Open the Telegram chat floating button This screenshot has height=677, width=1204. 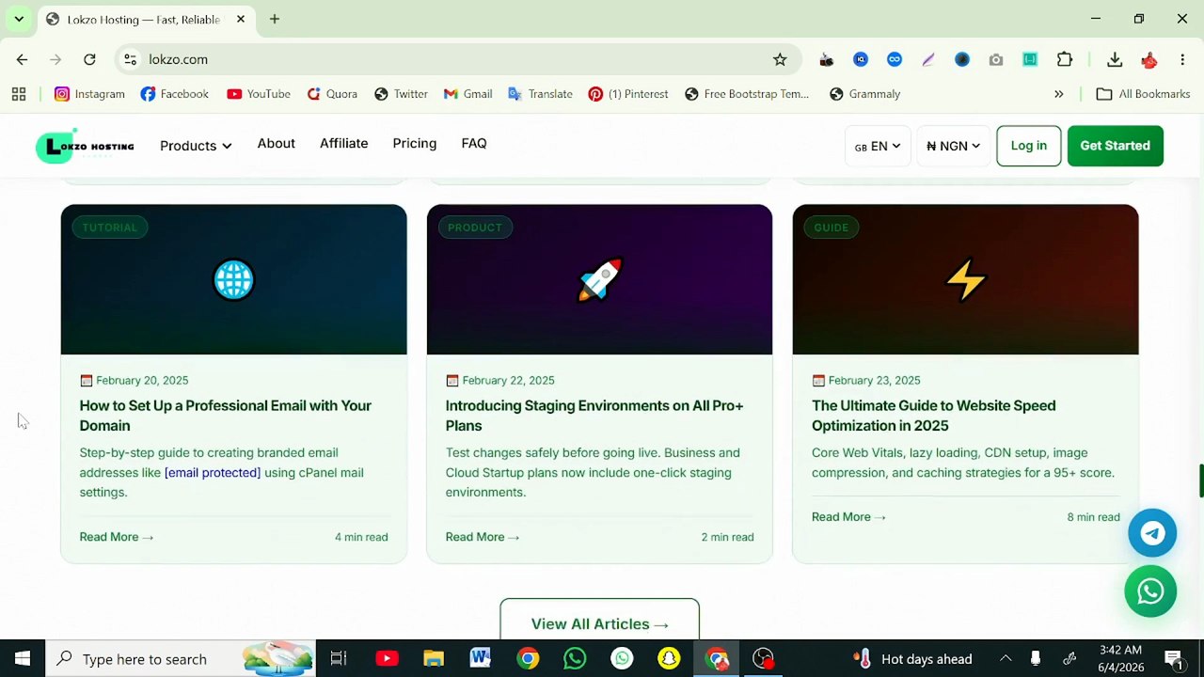pos(1152,533)
